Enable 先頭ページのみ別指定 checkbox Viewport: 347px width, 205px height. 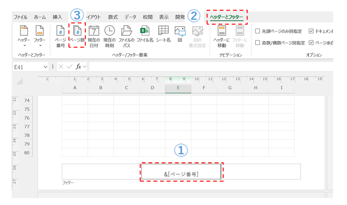point(258,32)
